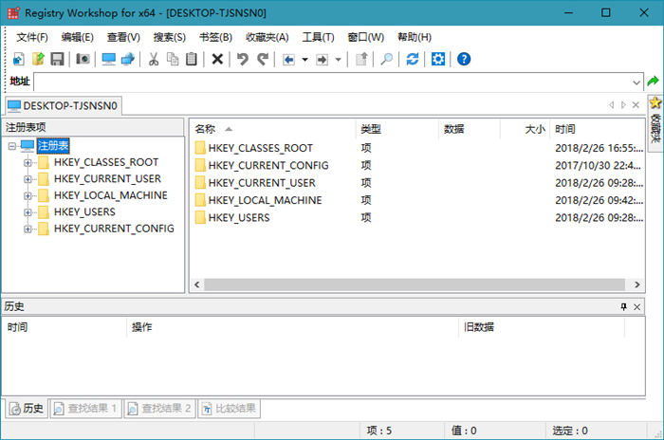Click the blue Help question mark icon
The width and height of the screenshot is (664, 440).
[x=464, y=59]
